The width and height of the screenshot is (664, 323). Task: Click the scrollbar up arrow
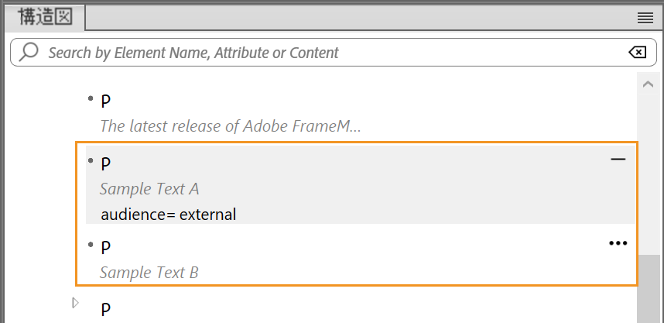click(x=648, y=84)
